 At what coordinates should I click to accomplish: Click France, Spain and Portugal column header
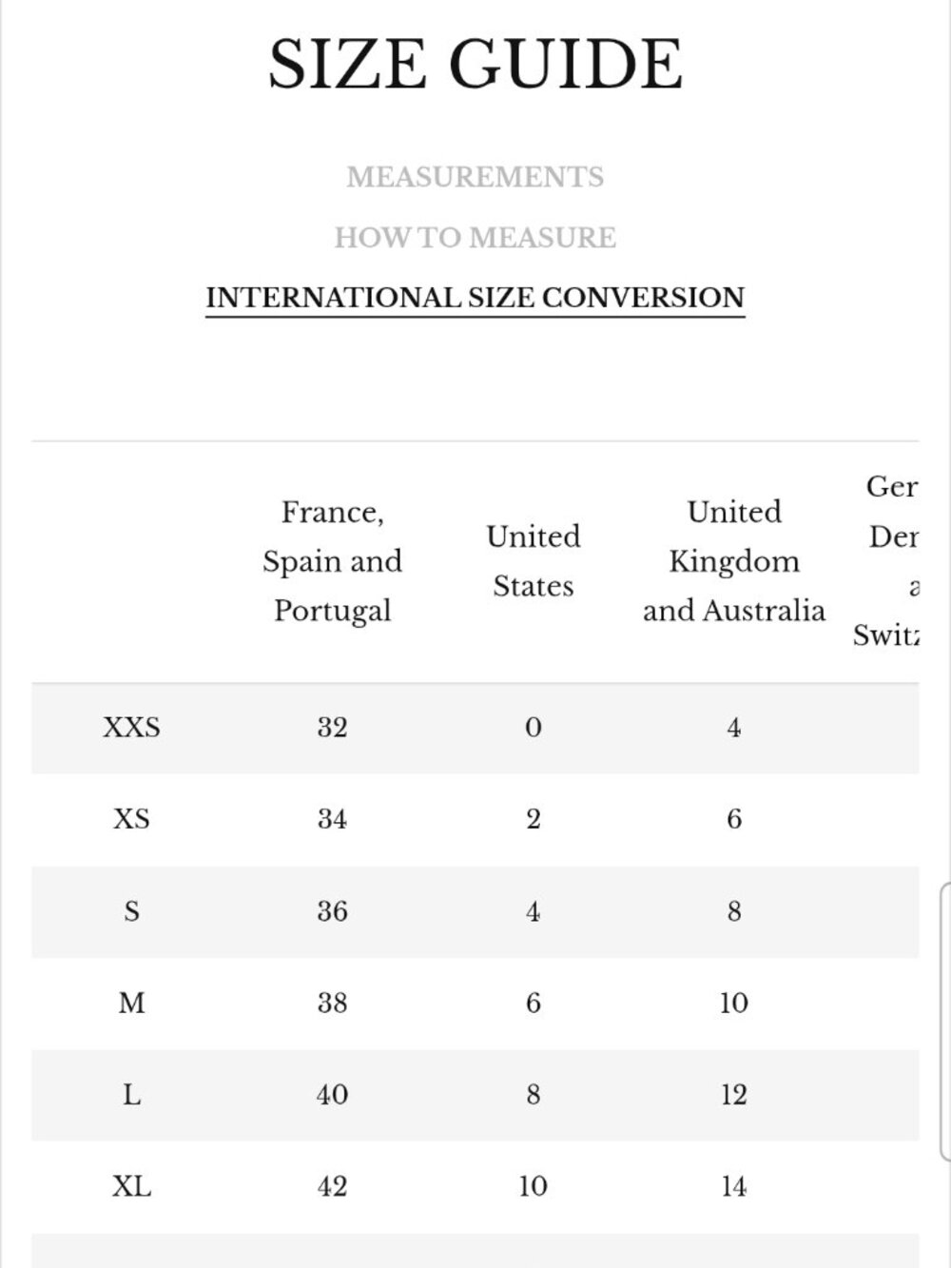332,561
